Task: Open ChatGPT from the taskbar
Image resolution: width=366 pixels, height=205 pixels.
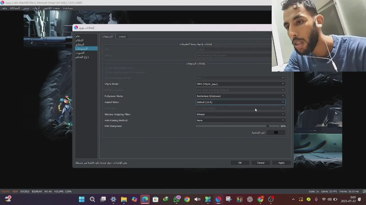Action: (x=250, y=199)
